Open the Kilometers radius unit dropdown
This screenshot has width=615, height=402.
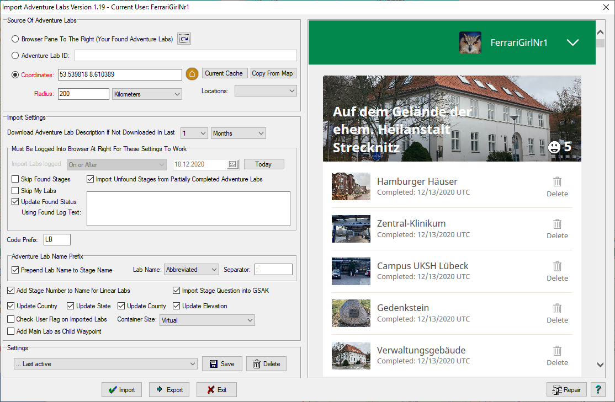[147, 94]
